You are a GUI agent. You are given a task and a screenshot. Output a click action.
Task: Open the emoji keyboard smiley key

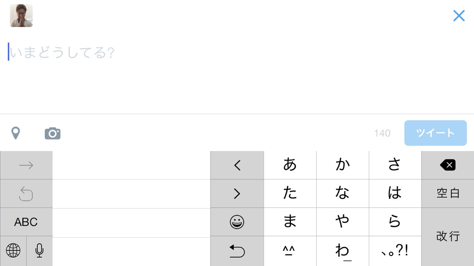(x=237, y=222)
